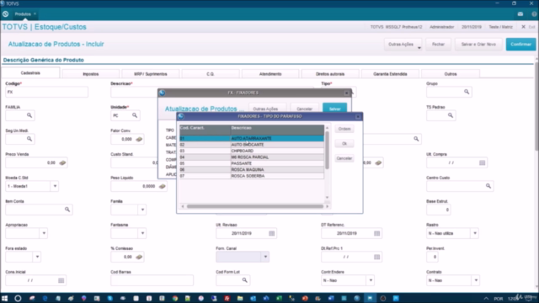539x303 pixels.
Task: Click the Fechar button
Action: (x=438, y=45)
